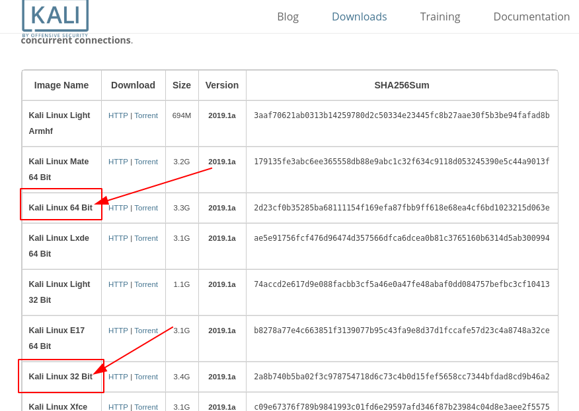Download Kali Linux 64 Bit via HTTP
The width and height of the screenshot is (579, 411).
click(x=118, y=208)
